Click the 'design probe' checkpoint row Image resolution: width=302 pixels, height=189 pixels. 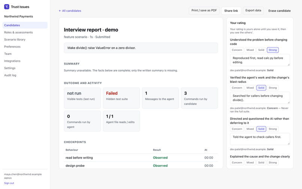[141, 166]
